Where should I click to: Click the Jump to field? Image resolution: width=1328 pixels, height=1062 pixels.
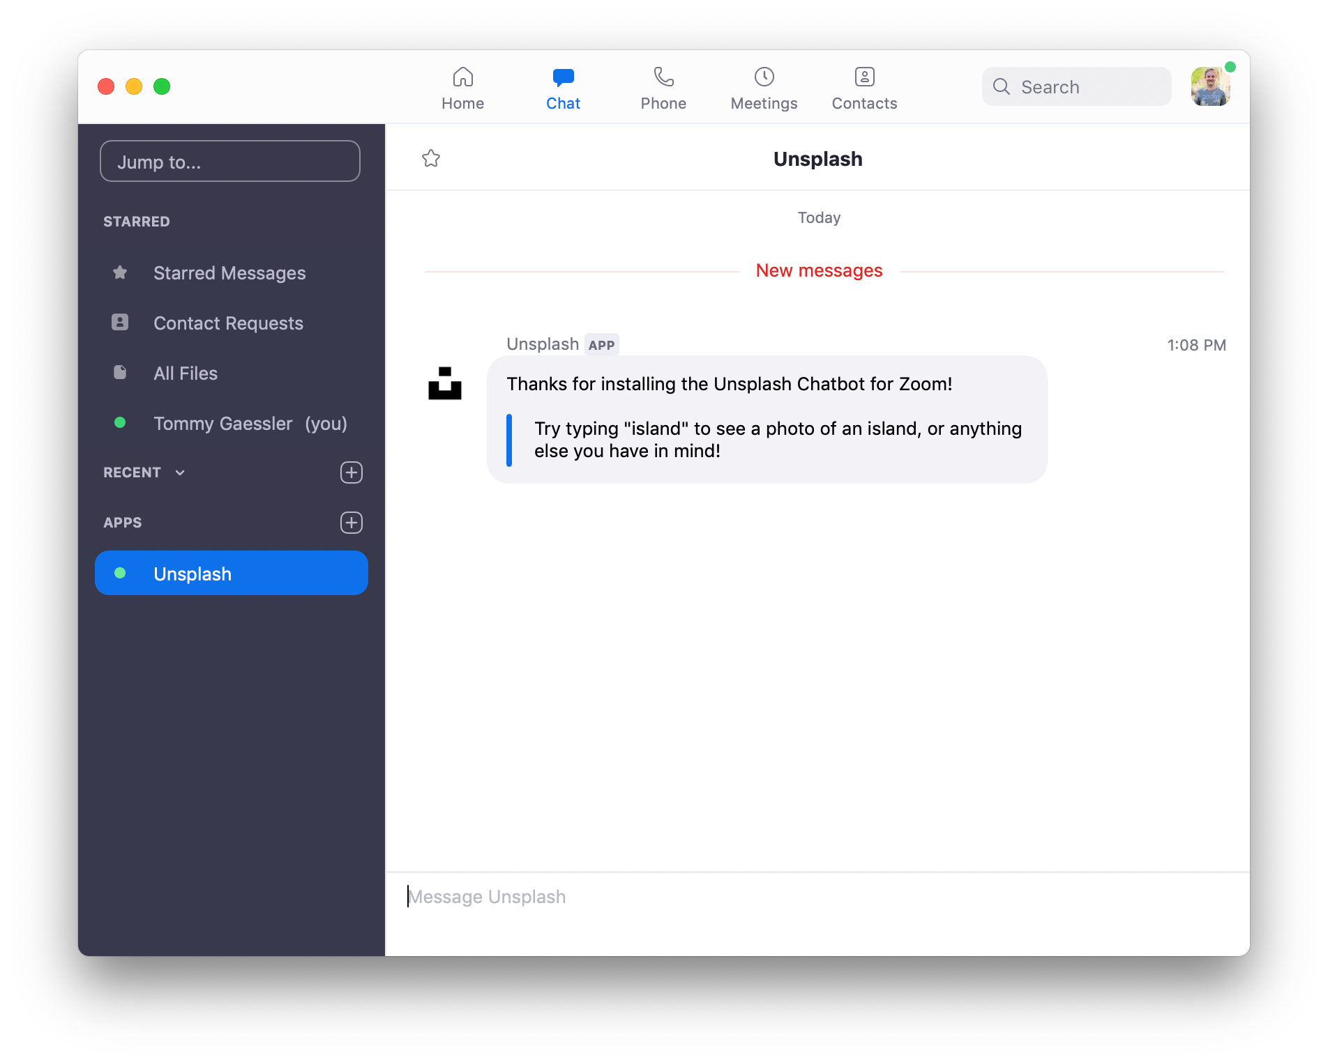tap(230, 162)
